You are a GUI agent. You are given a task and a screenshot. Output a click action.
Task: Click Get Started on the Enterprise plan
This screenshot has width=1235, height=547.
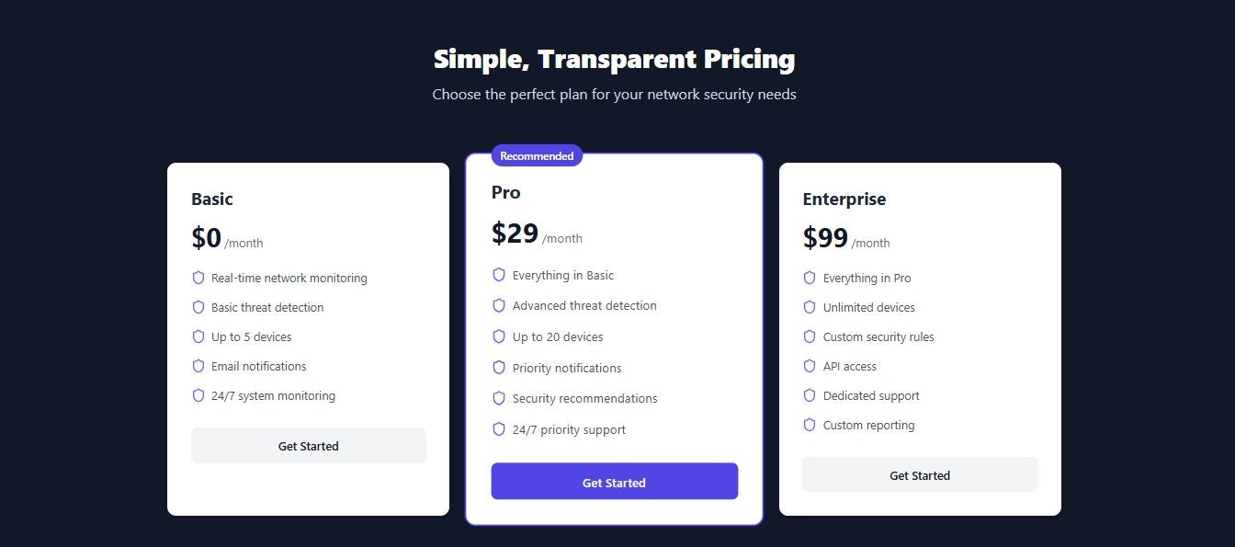tap(920, 475)
